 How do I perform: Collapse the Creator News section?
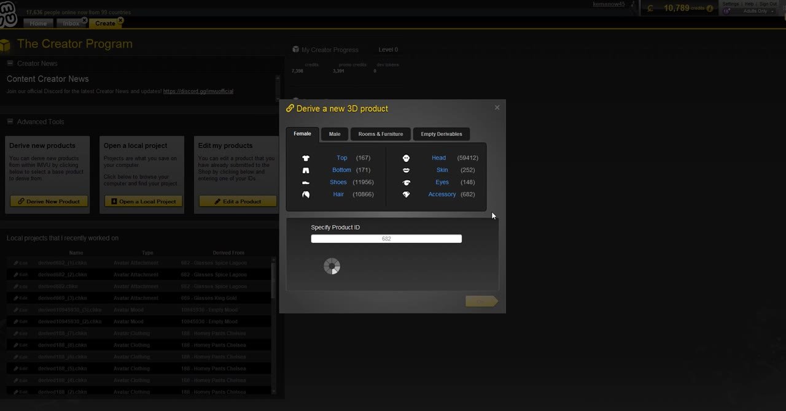coord(10,63)
